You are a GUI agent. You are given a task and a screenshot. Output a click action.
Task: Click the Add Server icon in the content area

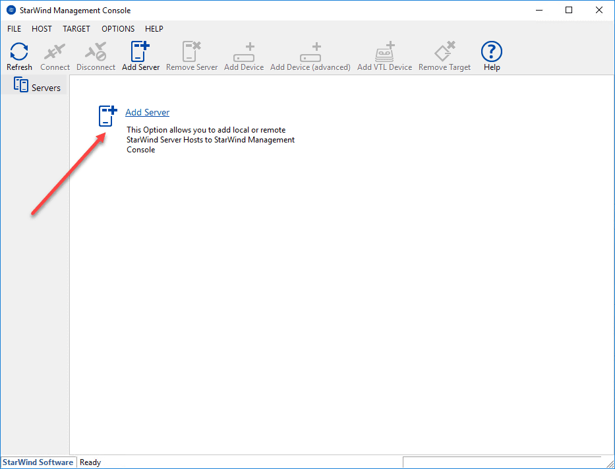tap(107, 115)
